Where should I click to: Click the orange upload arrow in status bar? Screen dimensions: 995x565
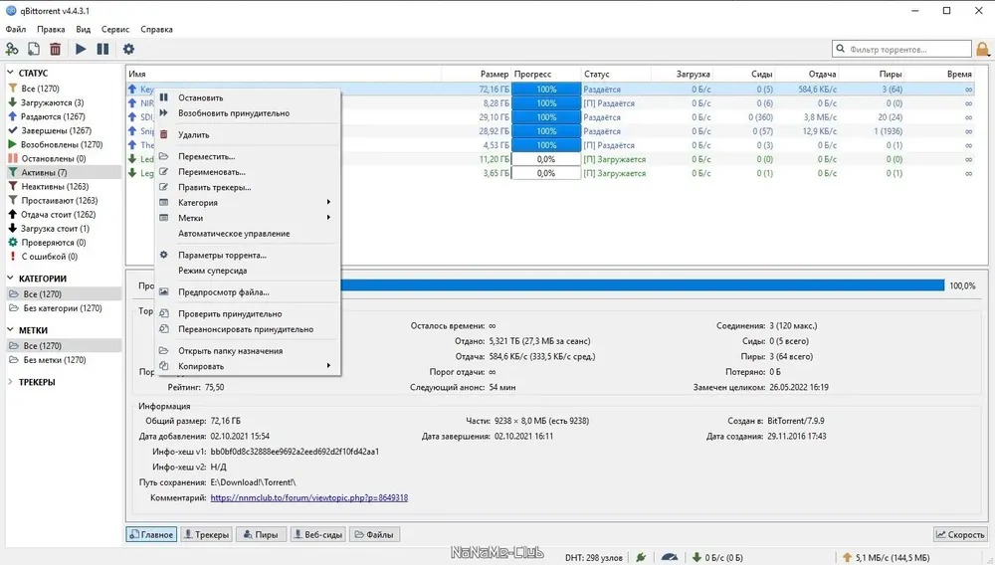[847, 557]
